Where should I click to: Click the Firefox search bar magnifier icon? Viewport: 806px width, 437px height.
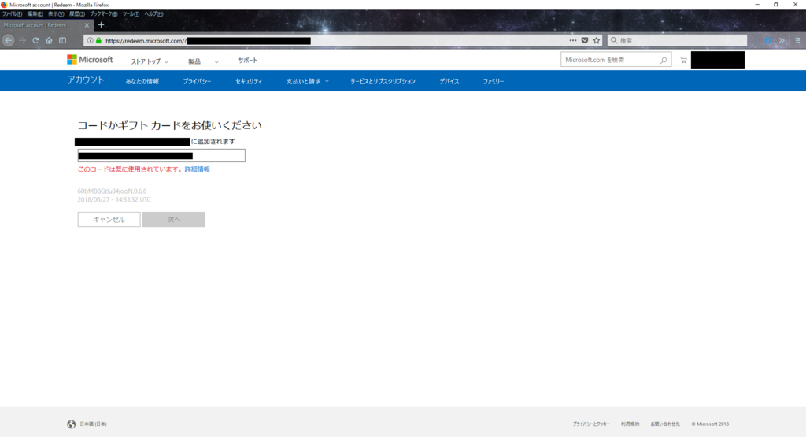[614, 40]
